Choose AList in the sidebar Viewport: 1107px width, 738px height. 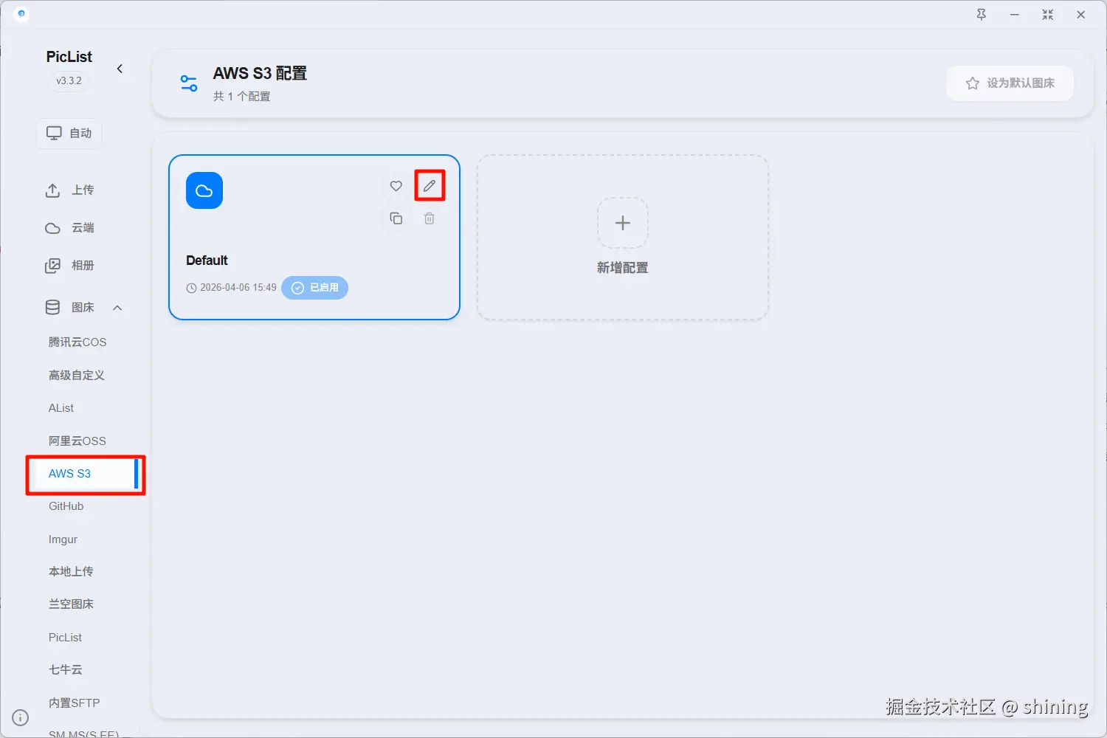(61, 408)
